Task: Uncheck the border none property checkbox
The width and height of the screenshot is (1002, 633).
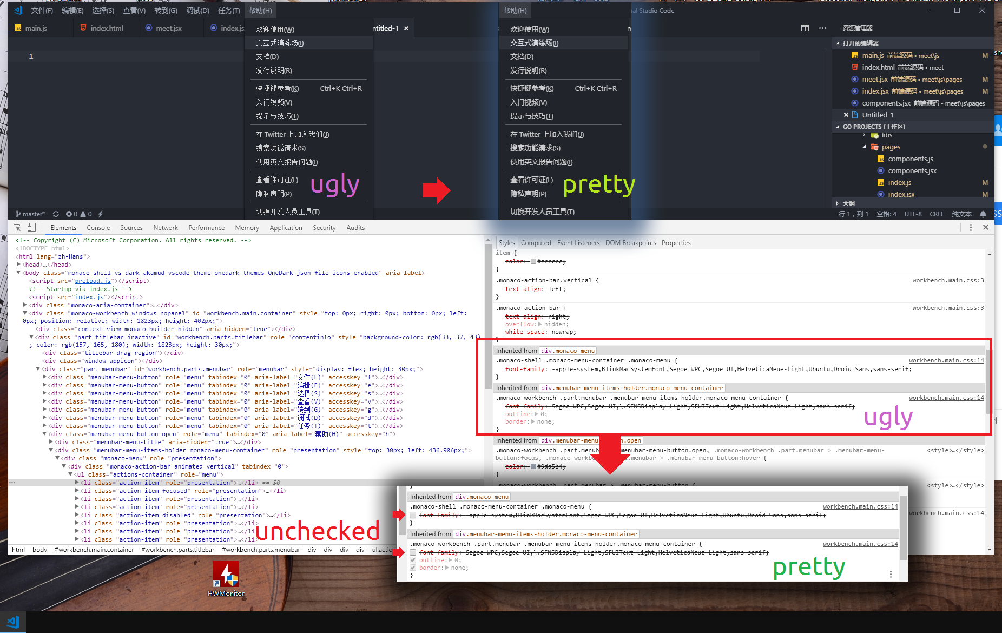Action: tap(413, 568)
